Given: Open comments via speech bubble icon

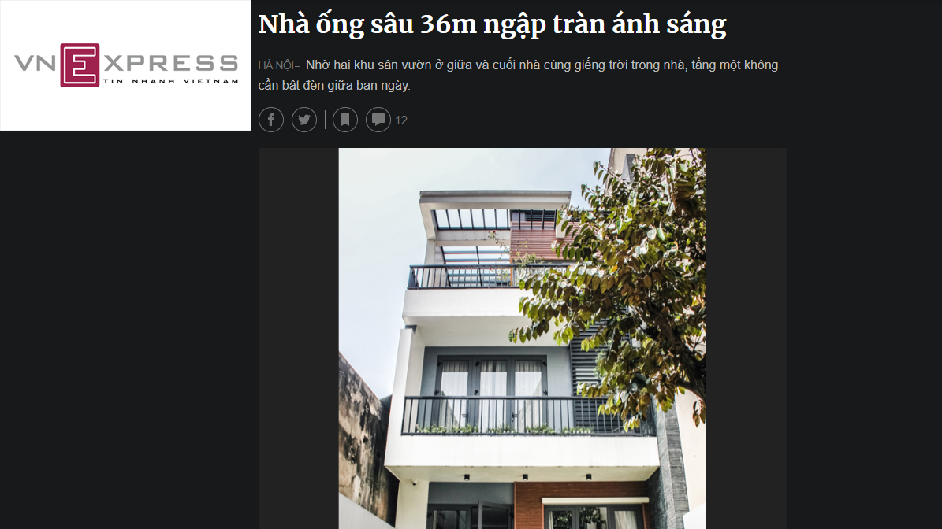Looking at the screenshot, I should (378, 120).
